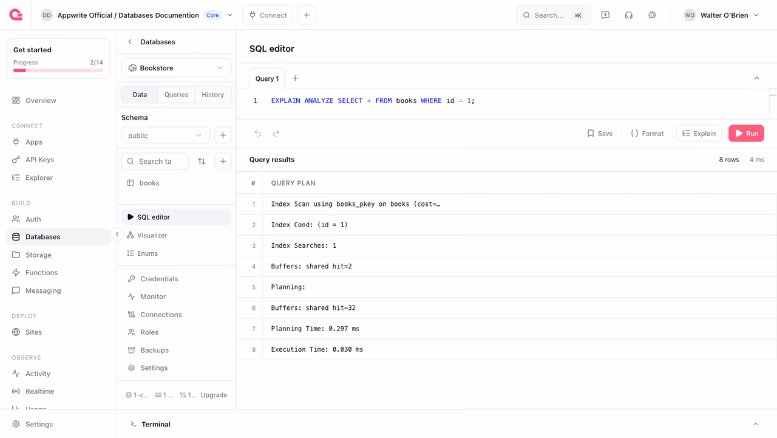777x438 pixels.
Task: Switch to the History tab
Action: [212, 95]
